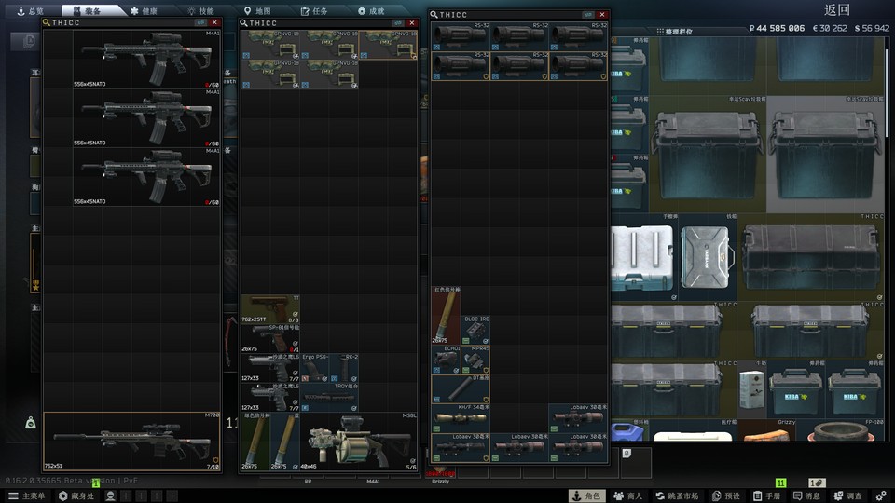Viewport: 895px width, 503px height.
Task: Select the M700 sniper rifle
Action: coord(131,441)
